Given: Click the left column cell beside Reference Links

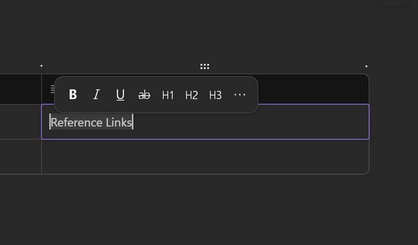Looking at the screenshot, I should coord(20,122).
